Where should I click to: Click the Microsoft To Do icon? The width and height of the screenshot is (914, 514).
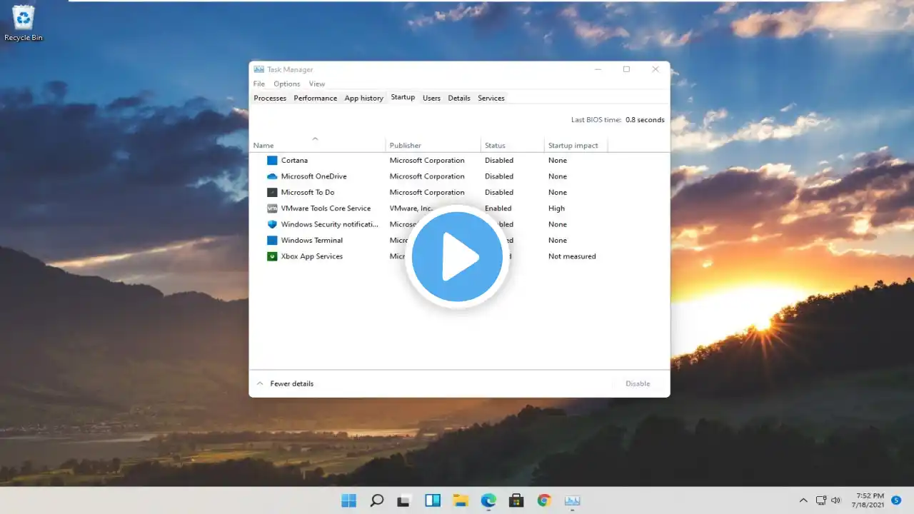tap(272, 193)
